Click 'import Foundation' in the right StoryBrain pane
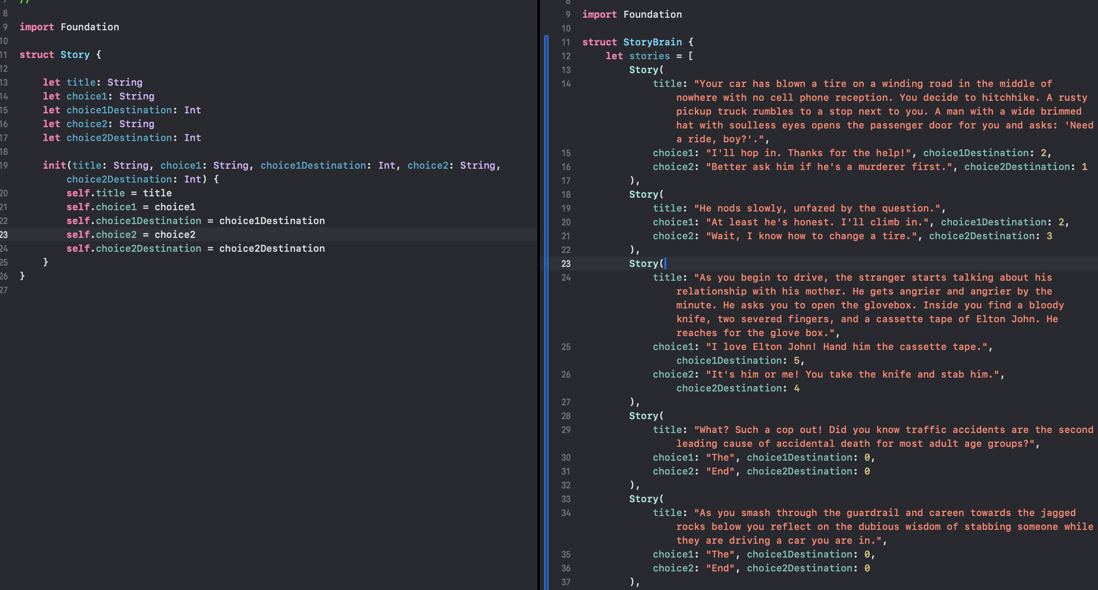1098x590 pixels. click(632, 14)
